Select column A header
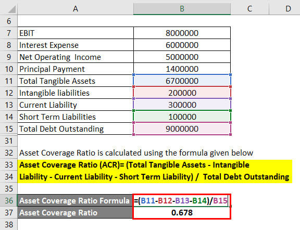 pyautogui.click(x=76, y=9)
